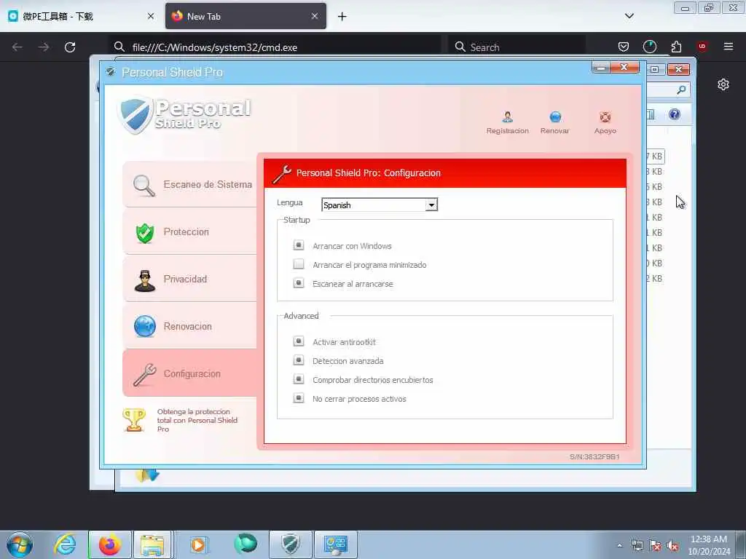Click Firefox forward arrow
The width and height of the screenshot is (746, 559).
click(44, 47)
